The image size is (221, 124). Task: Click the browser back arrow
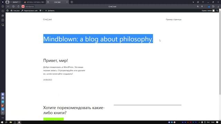(x=8, y=7)
